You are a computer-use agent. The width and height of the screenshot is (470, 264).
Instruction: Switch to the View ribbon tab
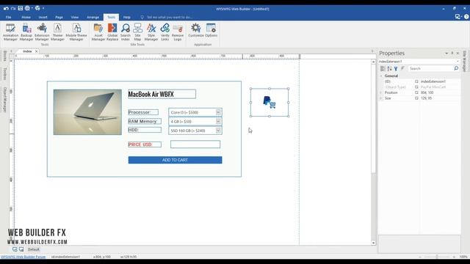(75, 18)
